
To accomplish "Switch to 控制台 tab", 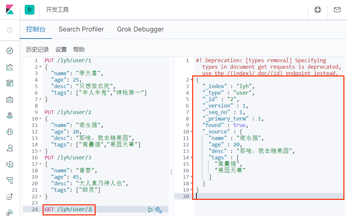I will pos(36,29).
